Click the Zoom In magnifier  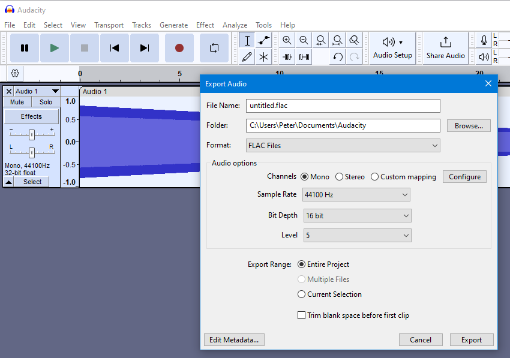pyautogui.click(x=287, y=40)
